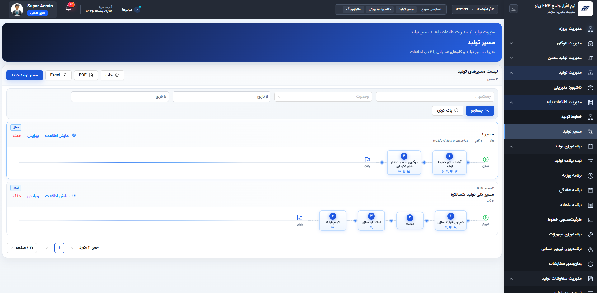The image size is (597, 293).
Task: Click the compass icon next to میانبرها
Action: point(137,10)
